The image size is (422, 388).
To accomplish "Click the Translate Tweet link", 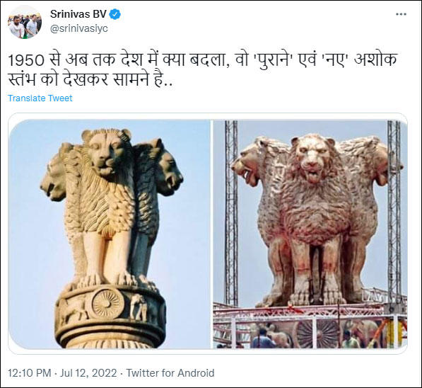I will [40, 98].
